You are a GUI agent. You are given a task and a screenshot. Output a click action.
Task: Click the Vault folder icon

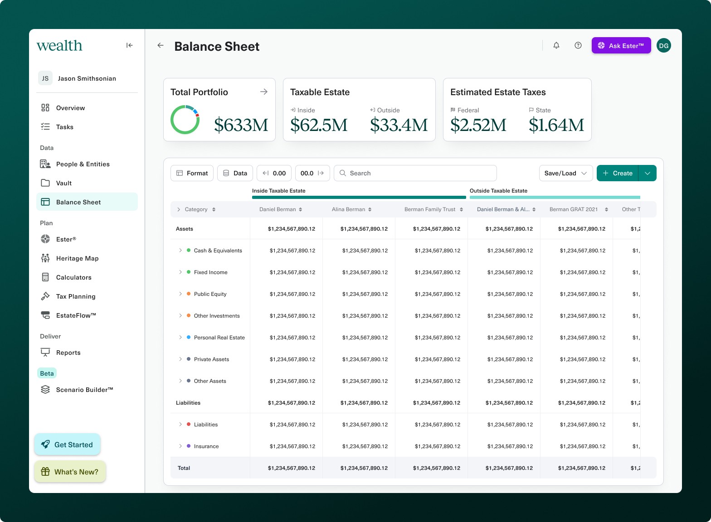pyautogui.click(x=45, y=183)
